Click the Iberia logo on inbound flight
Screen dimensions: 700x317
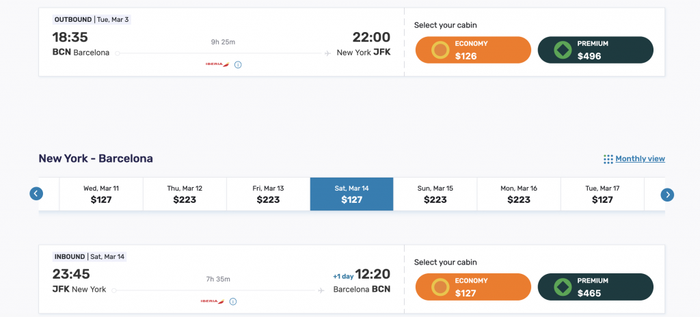tap(213, 301)
